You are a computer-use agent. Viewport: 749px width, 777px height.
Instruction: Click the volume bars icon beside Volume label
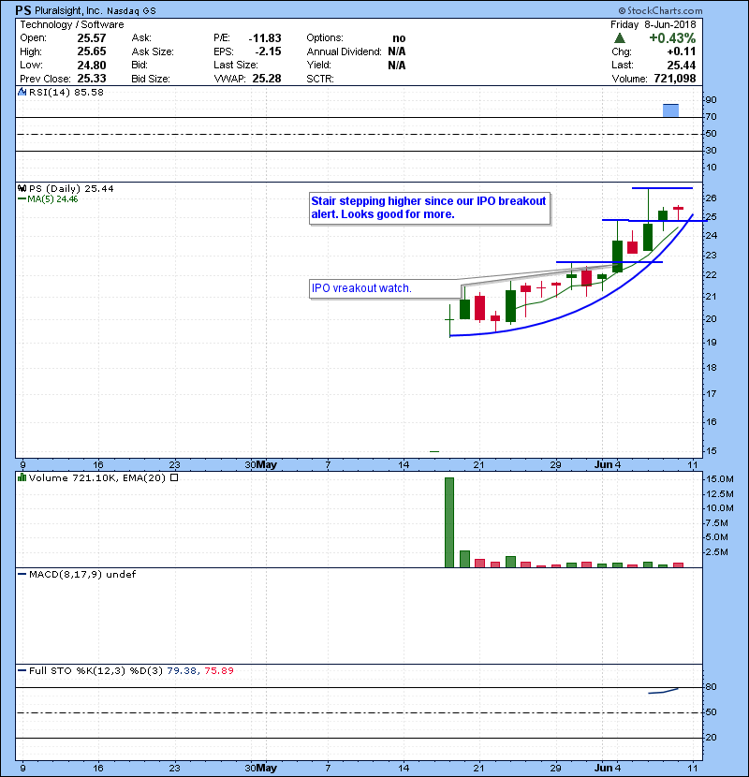(x=22, y=477)
